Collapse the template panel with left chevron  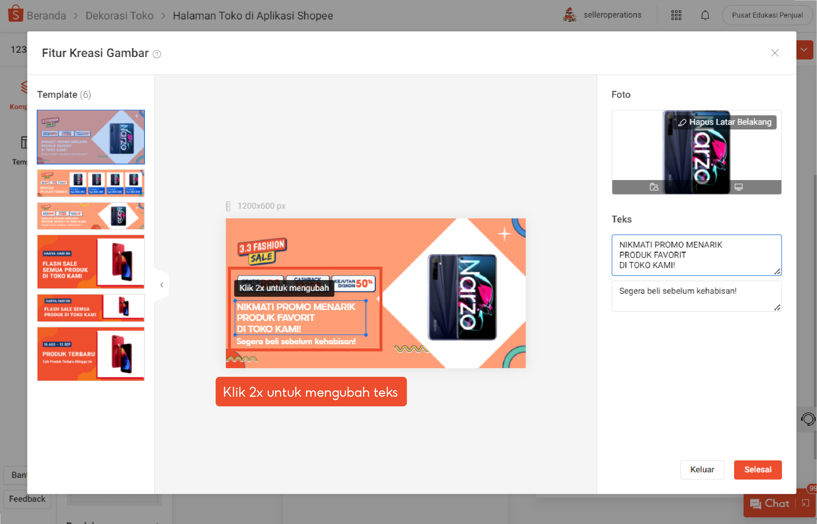coord(162,285)
